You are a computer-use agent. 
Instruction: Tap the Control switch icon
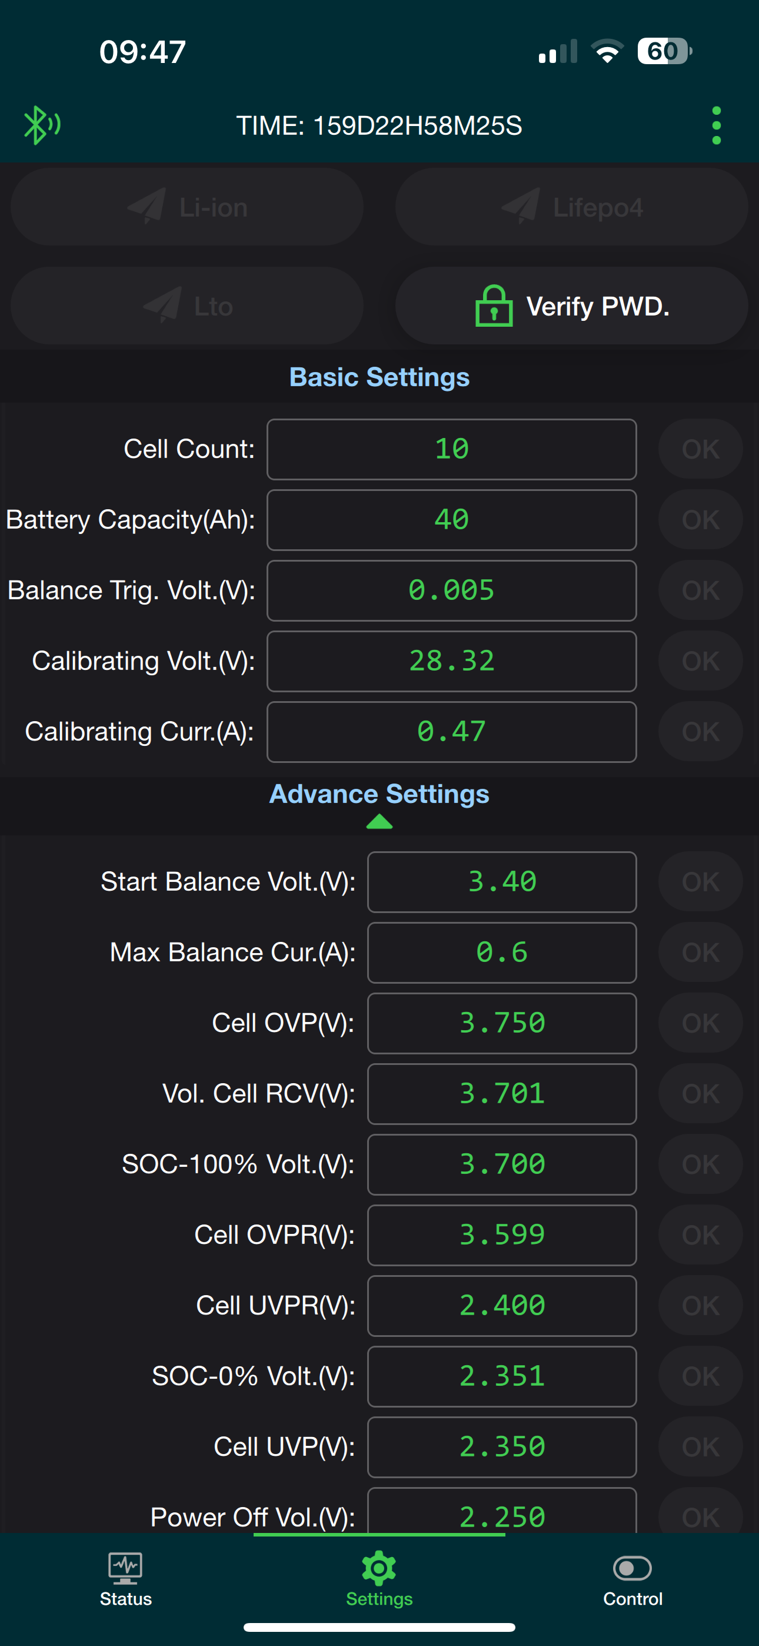click(632, 1567)
